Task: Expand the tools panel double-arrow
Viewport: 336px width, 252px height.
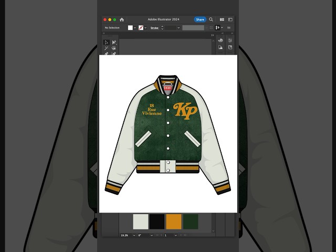Action: tap(104, 33)
